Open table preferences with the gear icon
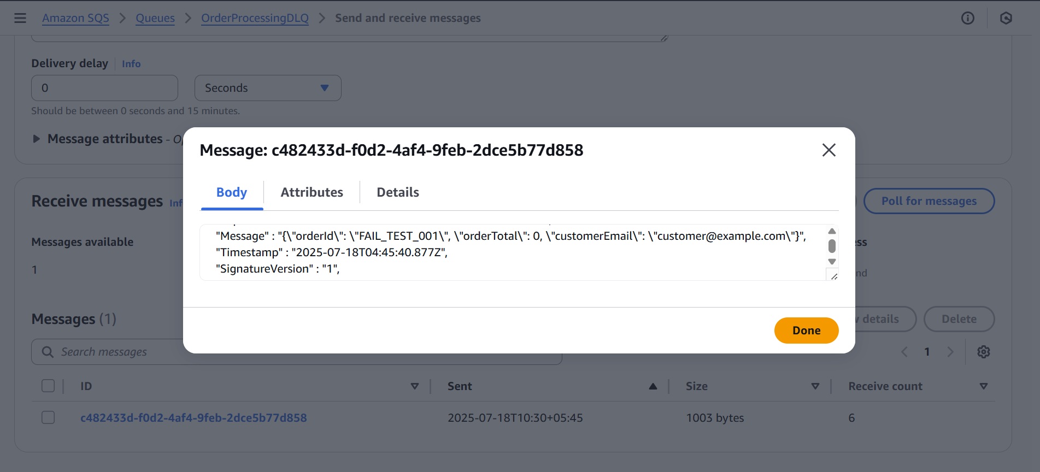Image resolution: width=1040 pixels, height=472 pixels. pyautogui.click(x=984, y=351)
